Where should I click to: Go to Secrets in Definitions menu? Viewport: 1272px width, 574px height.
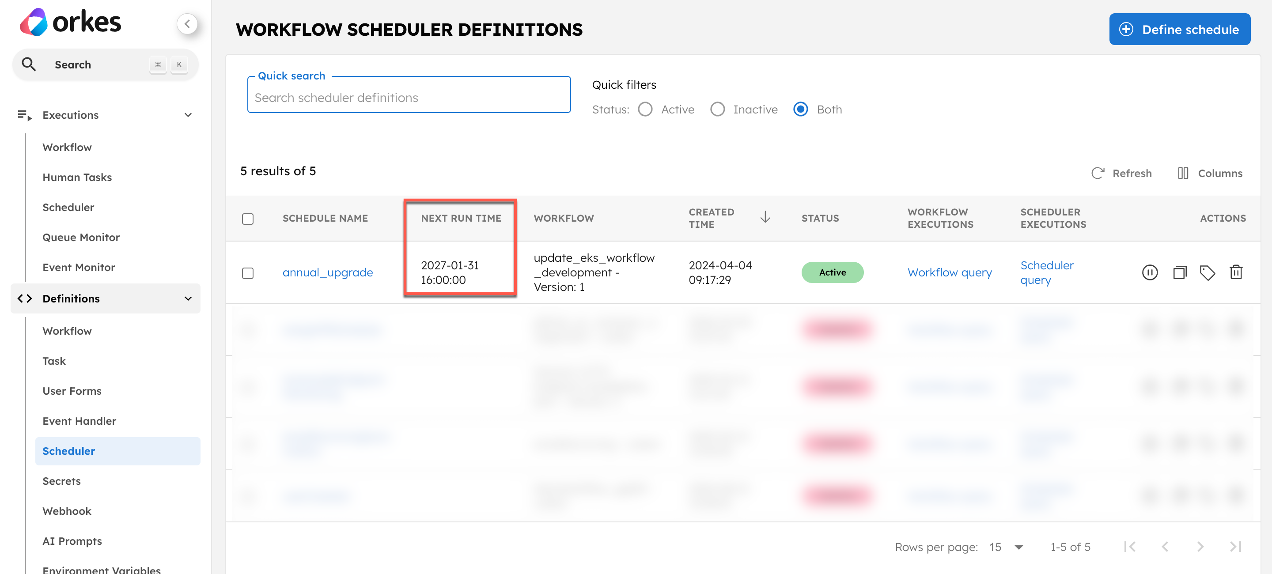tap(61, 481)
